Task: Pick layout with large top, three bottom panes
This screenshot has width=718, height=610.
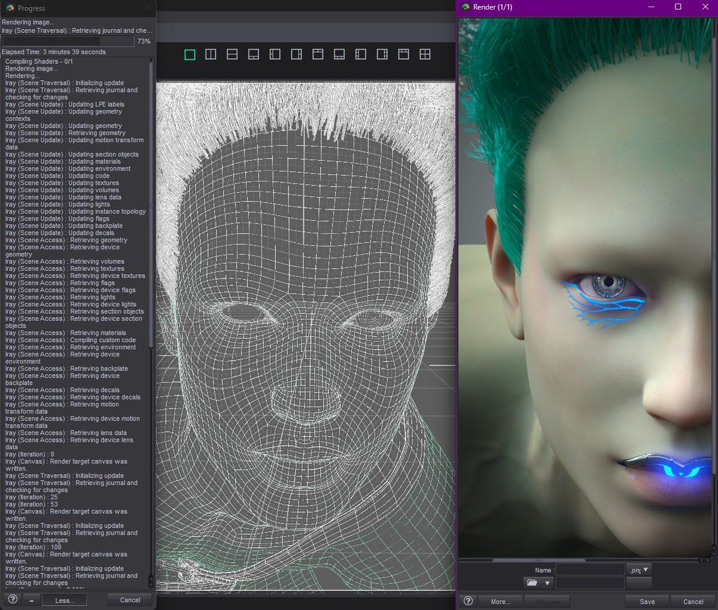Action: [339, 54]
